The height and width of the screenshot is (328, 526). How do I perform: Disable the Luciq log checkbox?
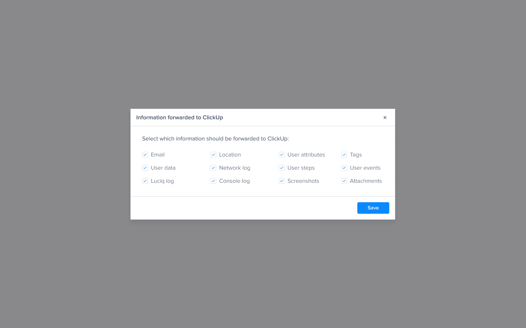[145, 181]
